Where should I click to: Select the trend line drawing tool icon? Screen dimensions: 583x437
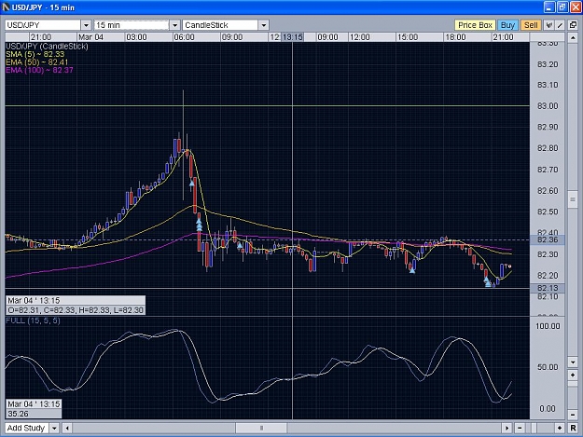click(560, 25)
